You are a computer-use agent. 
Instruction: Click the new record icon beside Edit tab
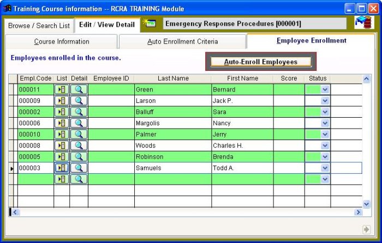[x=148, y=23]
